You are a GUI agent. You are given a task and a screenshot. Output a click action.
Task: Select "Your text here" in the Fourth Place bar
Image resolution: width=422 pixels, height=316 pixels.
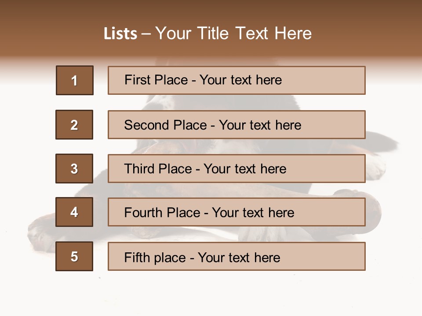tap(253, 213)
